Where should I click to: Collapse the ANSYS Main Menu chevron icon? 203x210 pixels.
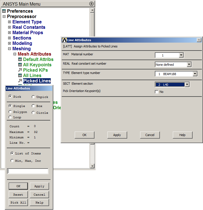coord(91,4)
